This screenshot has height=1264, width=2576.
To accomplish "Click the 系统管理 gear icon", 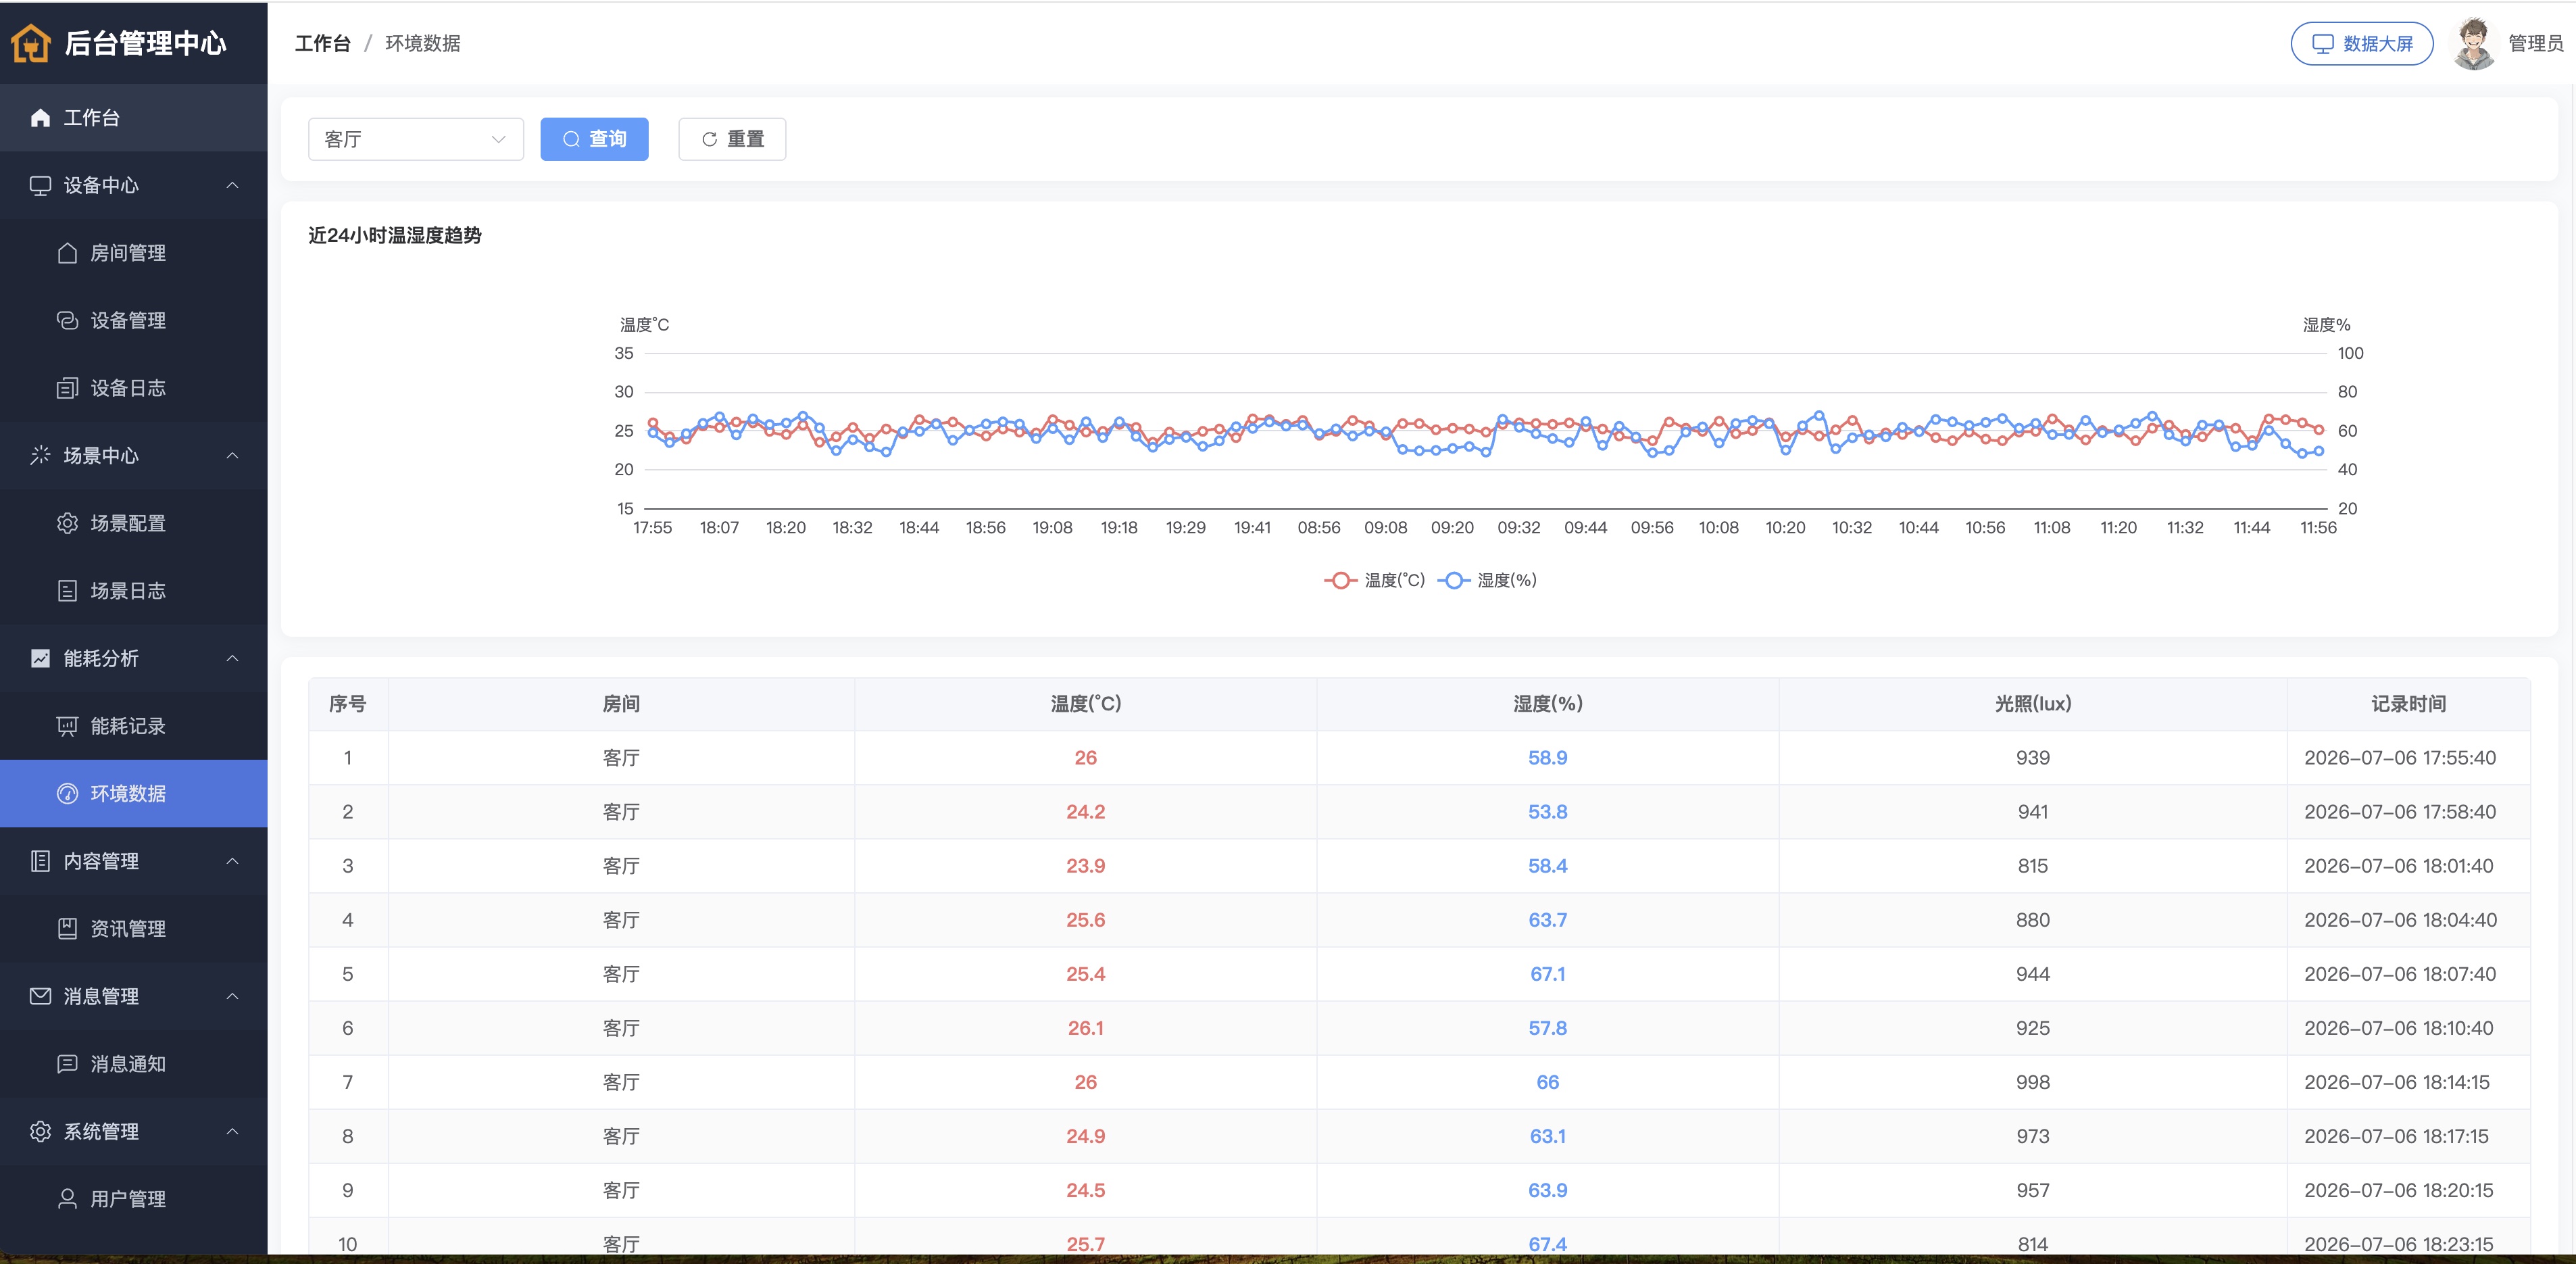I will coord(40,1131).
